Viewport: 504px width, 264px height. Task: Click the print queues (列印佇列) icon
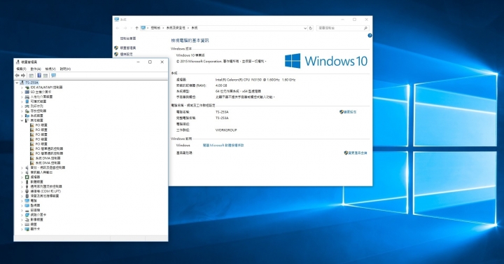[x=27, y=106]
